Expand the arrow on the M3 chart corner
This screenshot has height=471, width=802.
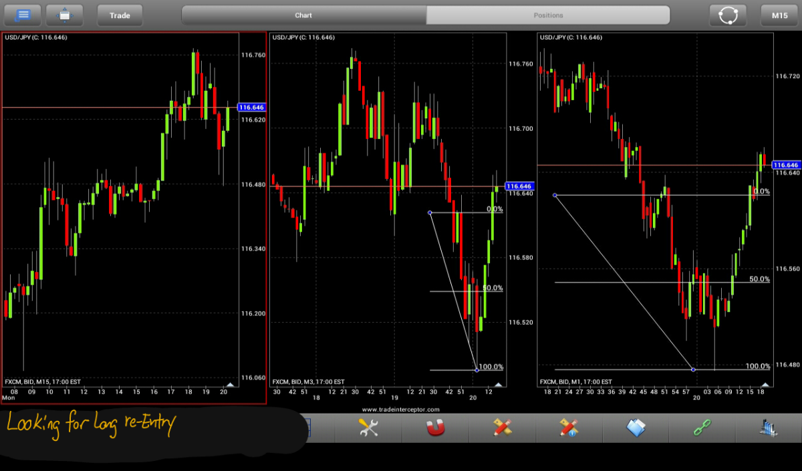click(497, 385)
